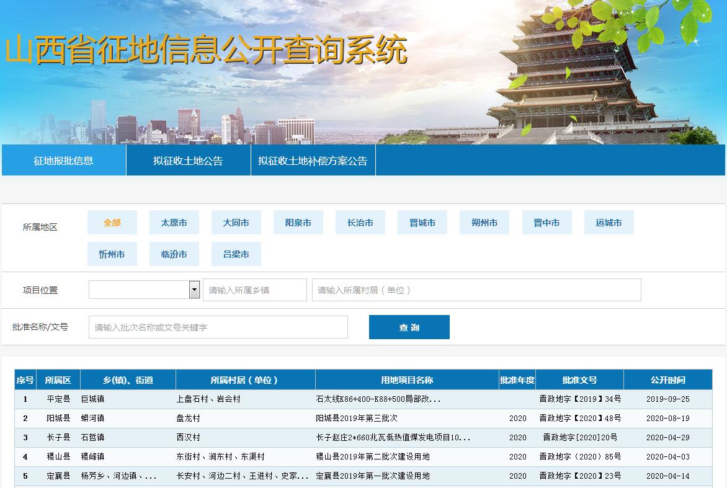Open 阳城县2019年第三批次 project row
The height and width of the screenshot is (488, 727).
coord(357,419)
